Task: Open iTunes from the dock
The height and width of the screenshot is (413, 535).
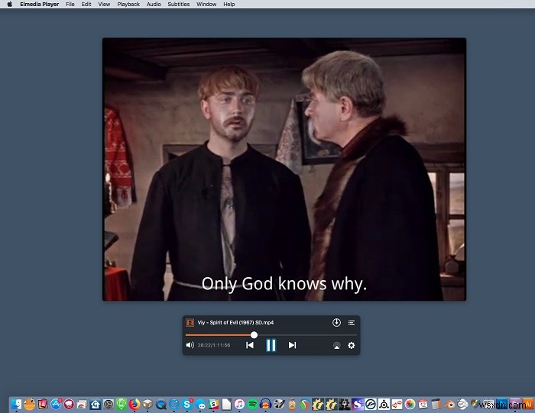Action: (x=239, y=404)
